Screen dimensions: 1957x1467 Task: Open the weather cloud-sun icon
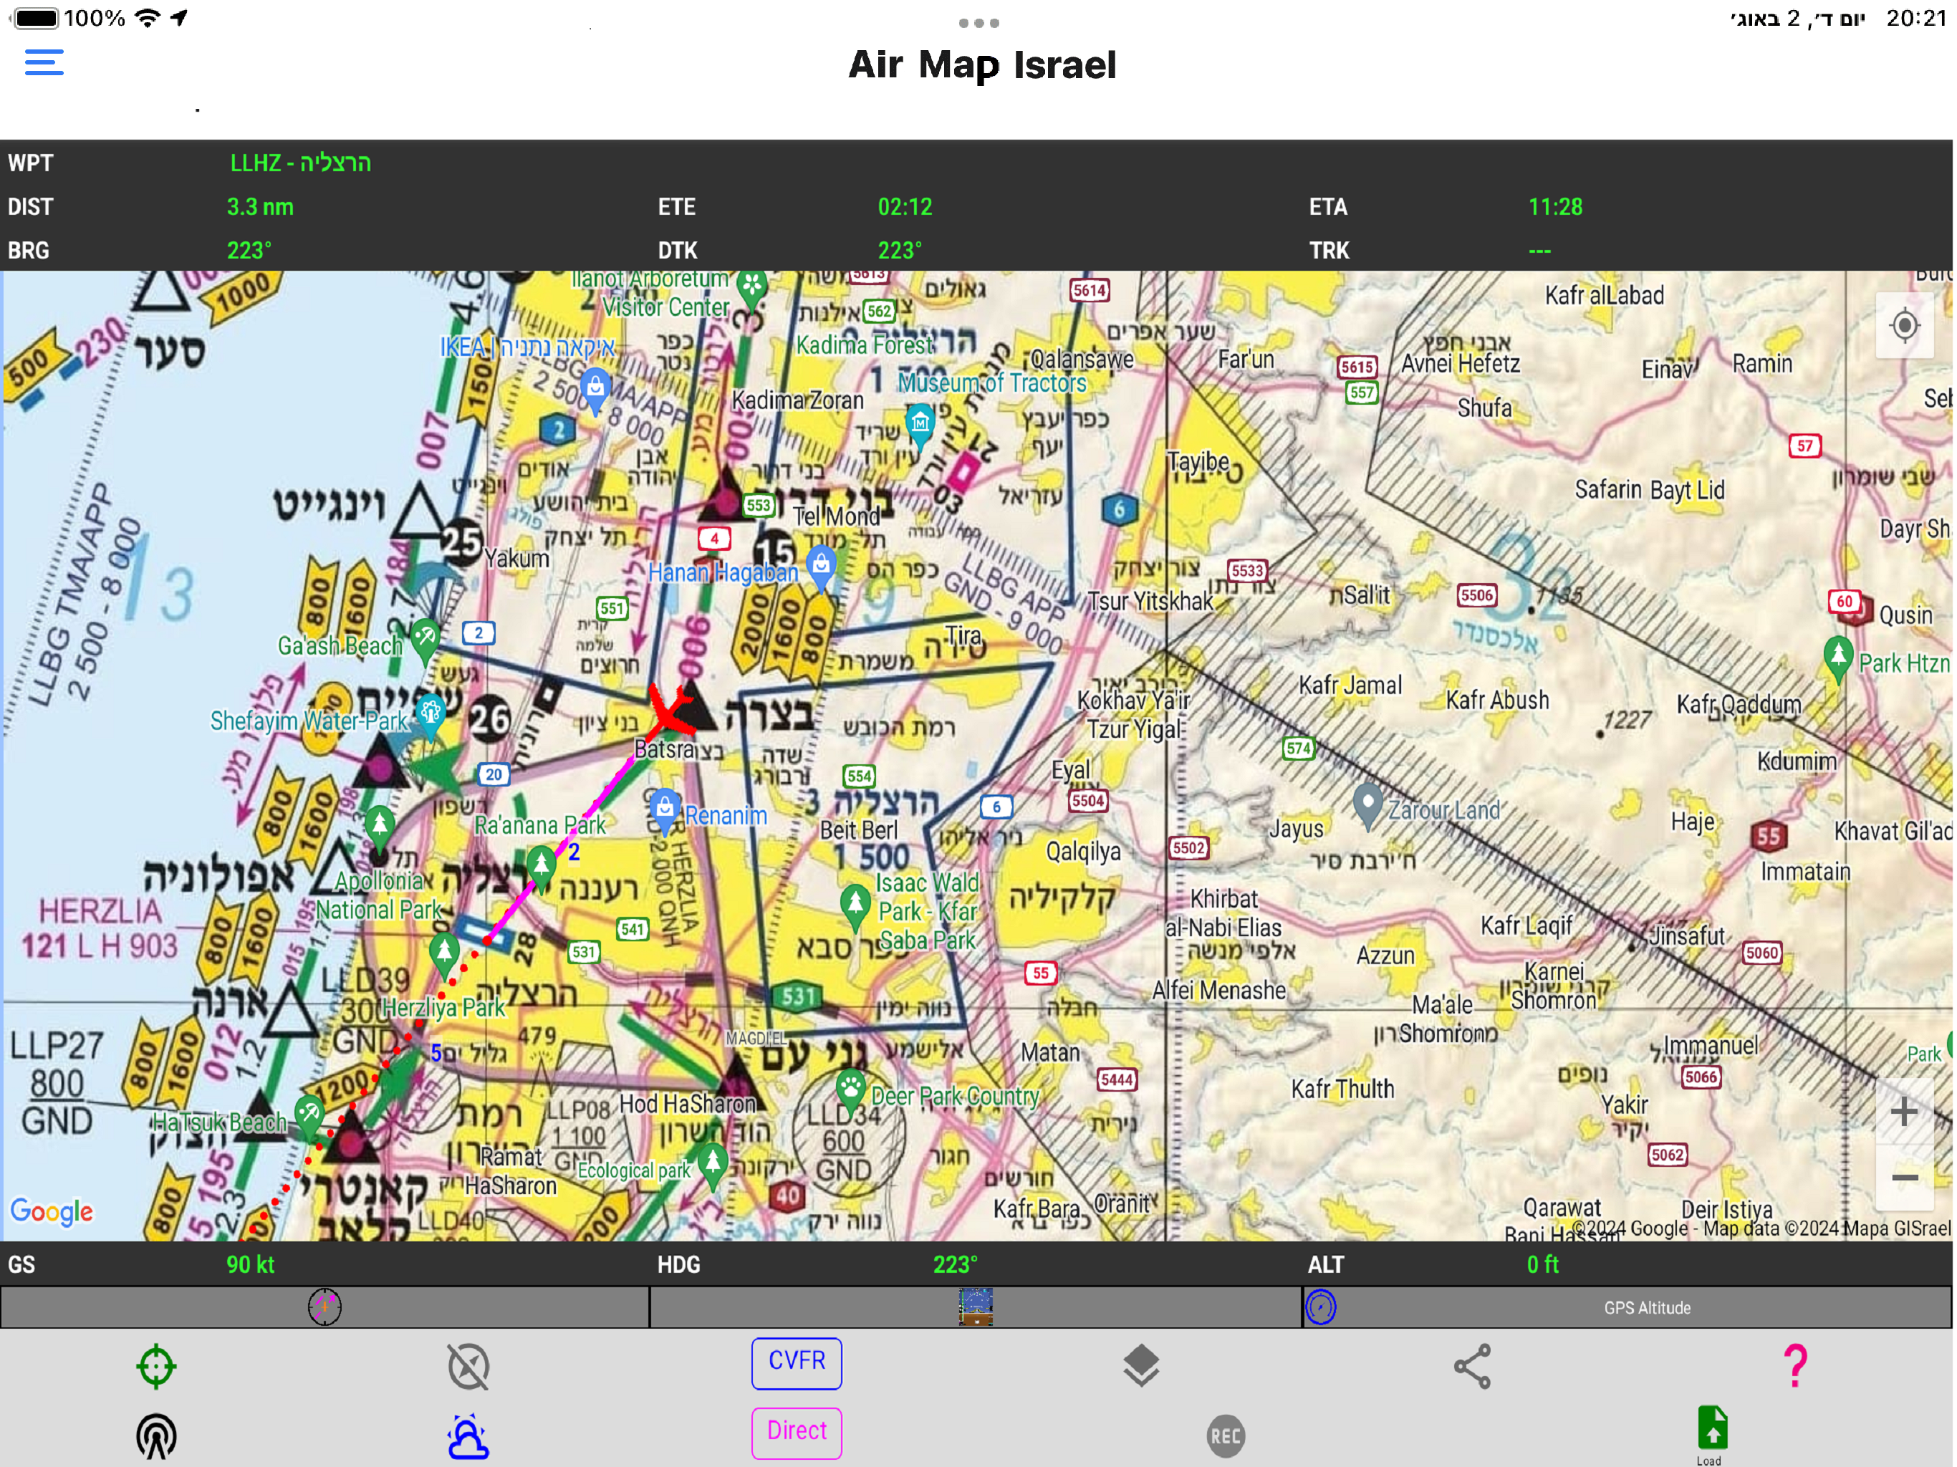coord(468,1436)
